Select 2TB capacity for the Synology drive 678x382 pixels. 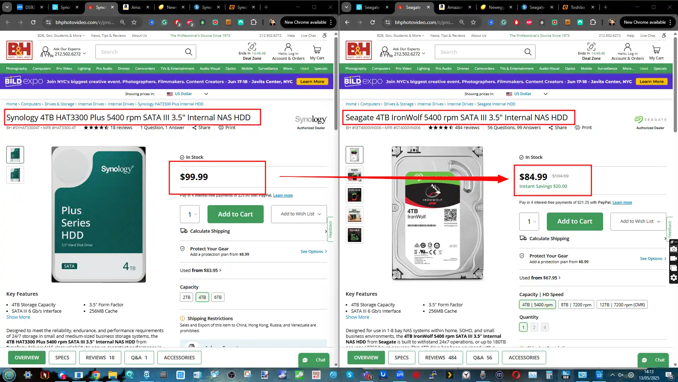coord(187,297)
